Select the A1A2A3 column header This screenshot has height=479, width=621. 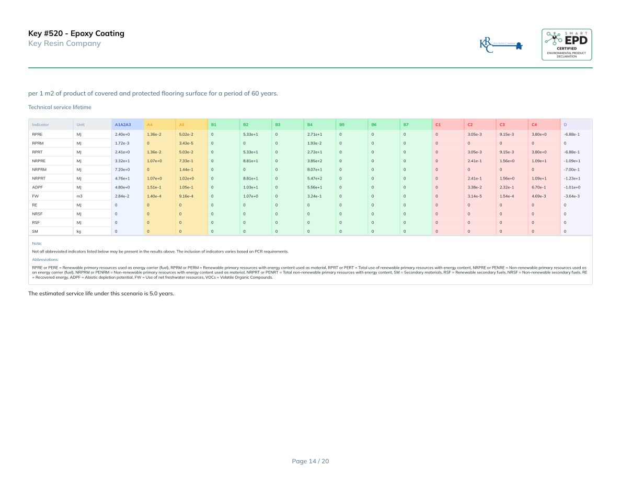[x=122, y=125]
